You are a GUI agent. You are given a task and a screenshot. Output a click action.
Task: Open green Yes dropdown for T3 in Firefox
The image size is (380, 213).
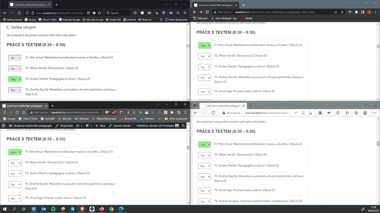15,79
